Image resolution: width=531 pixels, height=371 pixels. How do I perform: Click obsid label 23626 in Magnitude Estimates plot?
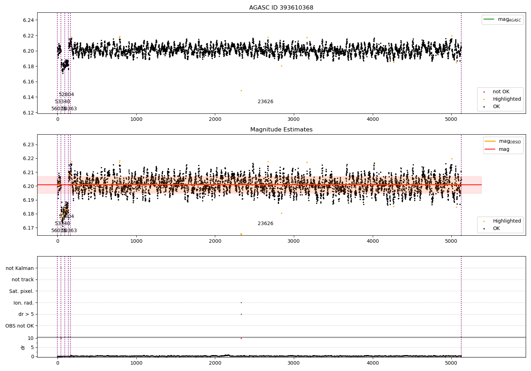265,224
